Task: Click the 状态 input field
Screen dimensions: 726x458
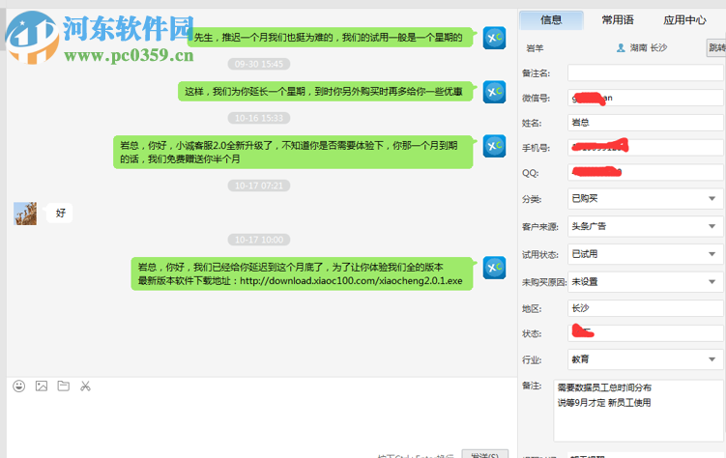Action: coord(645,333)
